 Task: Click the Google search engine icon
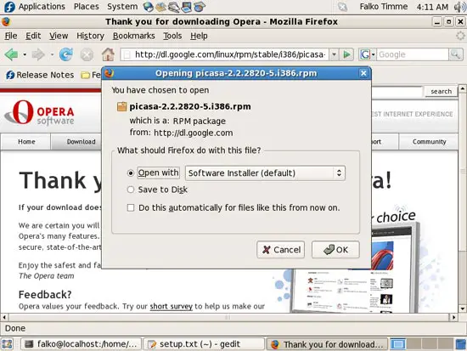tap(365, 54)
